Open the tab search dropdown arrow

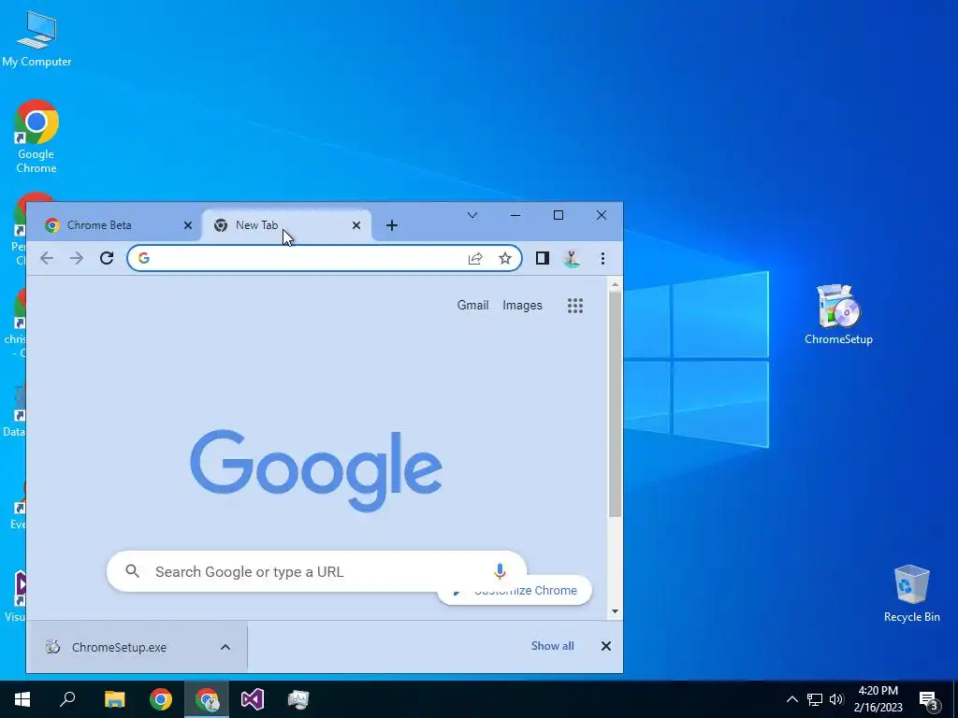click(x=472, y=215)
